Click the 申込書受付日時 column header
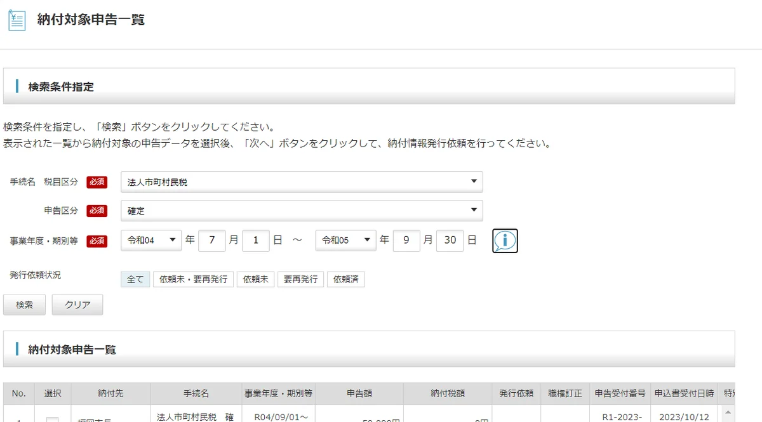762x422 pixels. (x=685, y=393)
